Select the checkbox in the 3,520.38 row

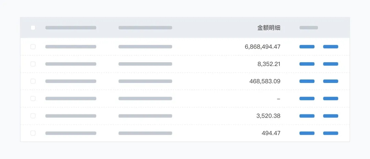[33, 116]
